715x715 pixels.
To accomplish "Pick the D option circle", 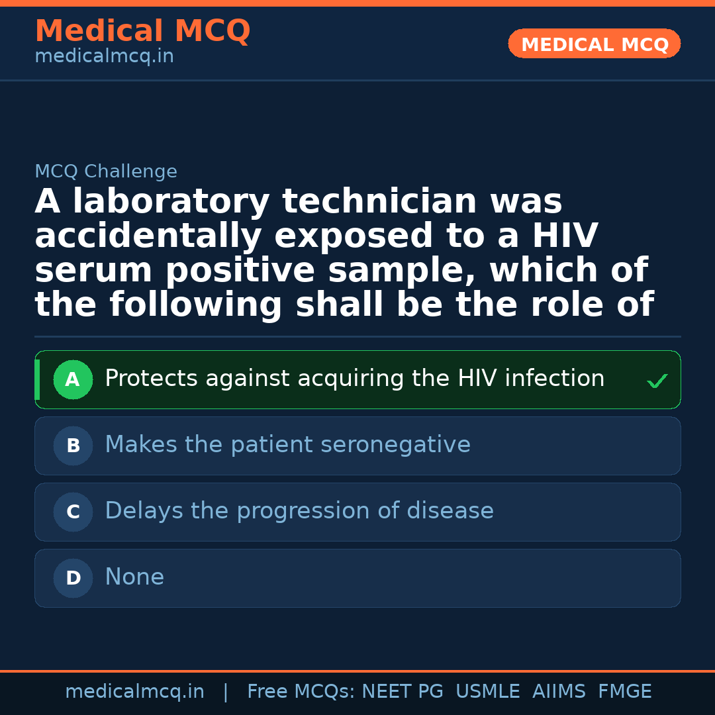I will pyautogui.click(x=73, y=579).
